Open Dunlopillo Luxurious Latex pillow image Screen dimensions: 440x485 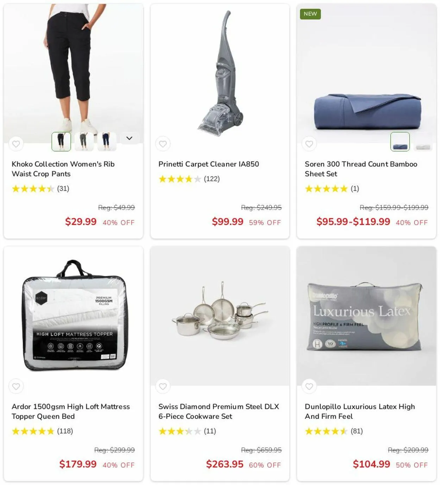coord(366,315)
